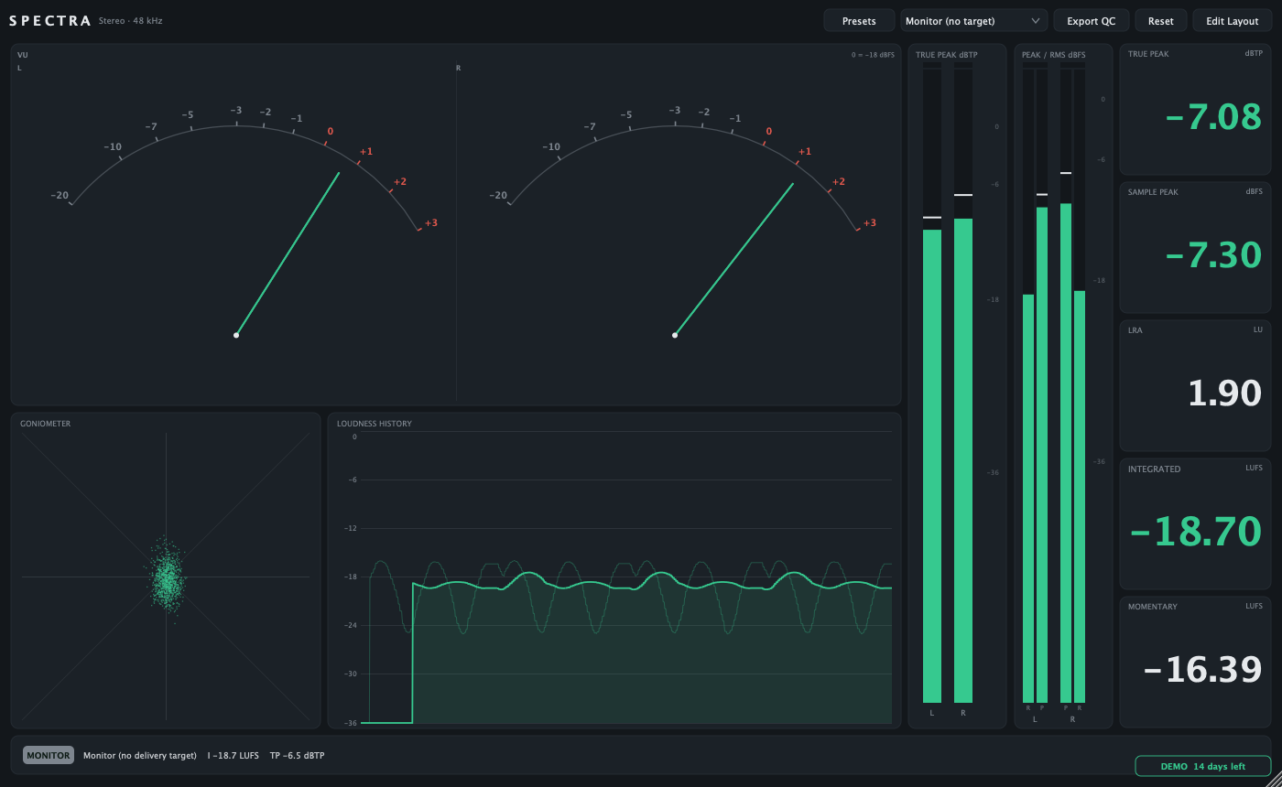Click TP −6.5 dBTP in status bar
1282x787 pixels.
pos(298,756)
